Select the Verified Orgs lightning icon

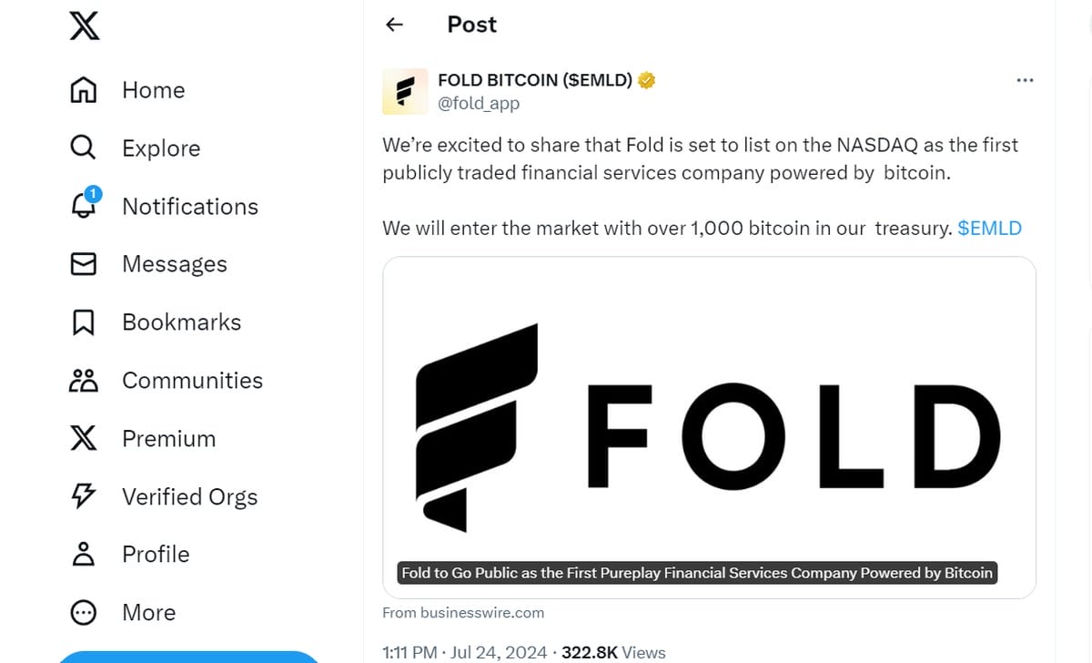[83, 496]
